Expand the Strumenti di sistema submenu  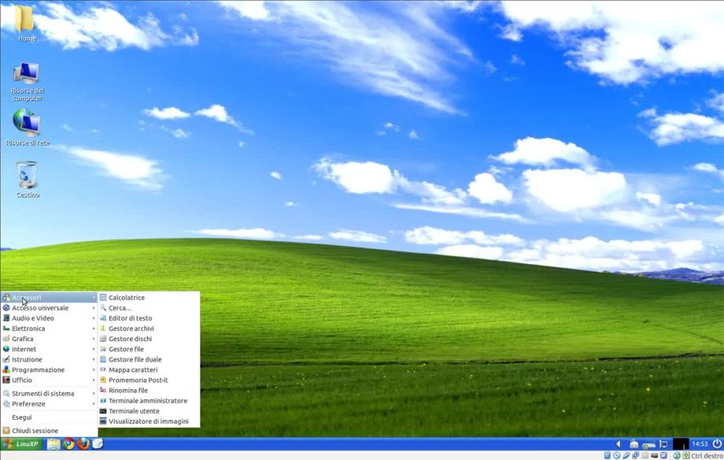[49, 393]
